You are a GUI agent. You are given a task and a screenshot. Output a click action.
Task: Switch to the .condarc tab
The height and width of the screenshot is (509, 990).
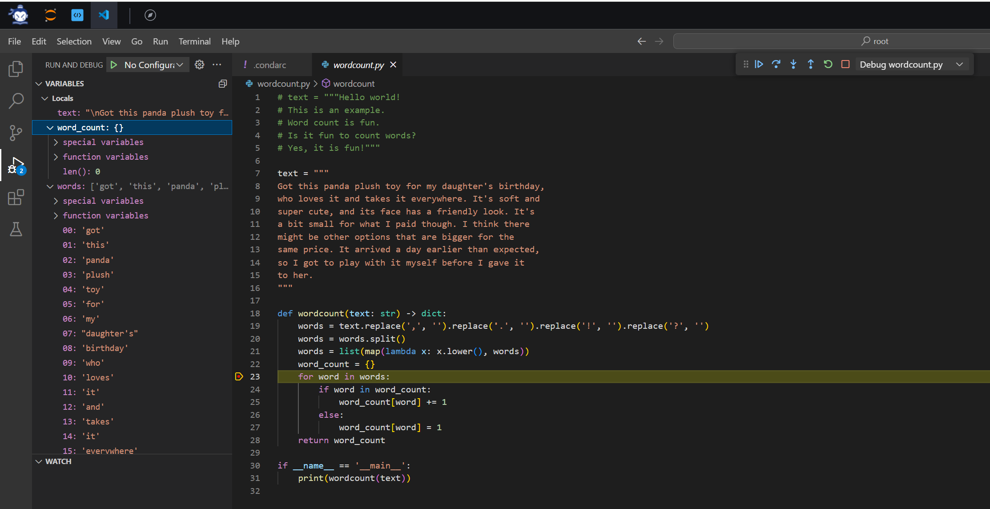tap(270, 65)
